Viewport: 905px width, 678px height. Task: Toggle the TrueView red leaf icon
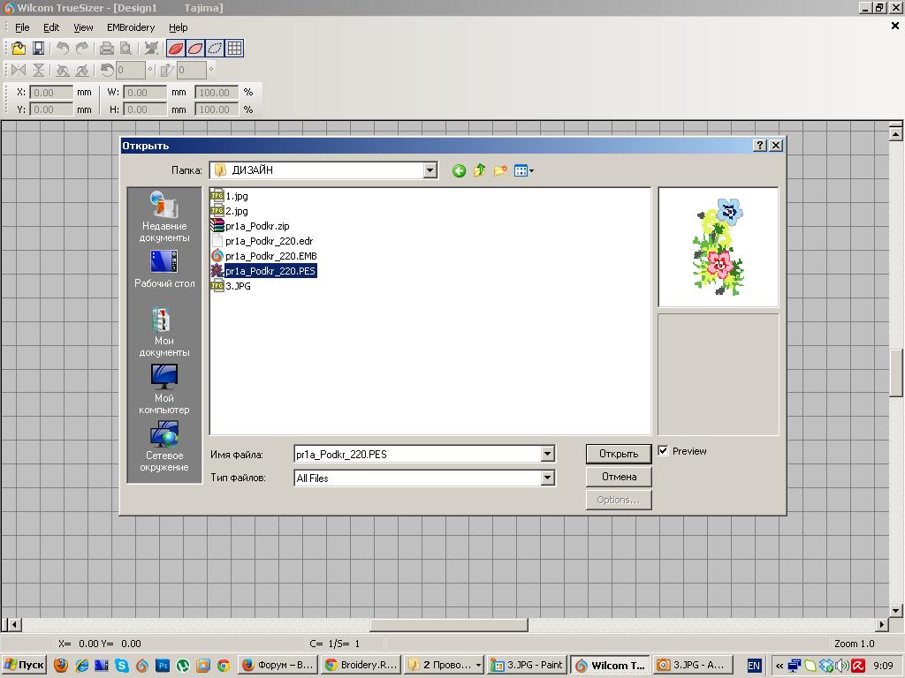tap(176, 49)
